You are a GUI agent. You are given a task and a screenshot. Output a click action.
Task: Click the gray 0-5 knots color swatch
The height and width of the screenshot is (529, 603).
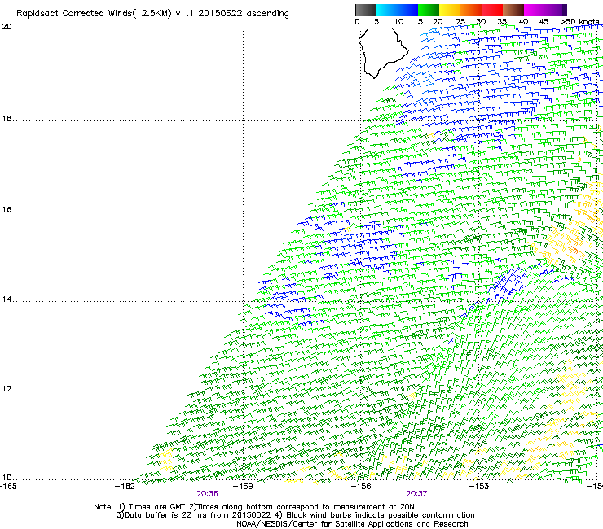pos(365,10)
